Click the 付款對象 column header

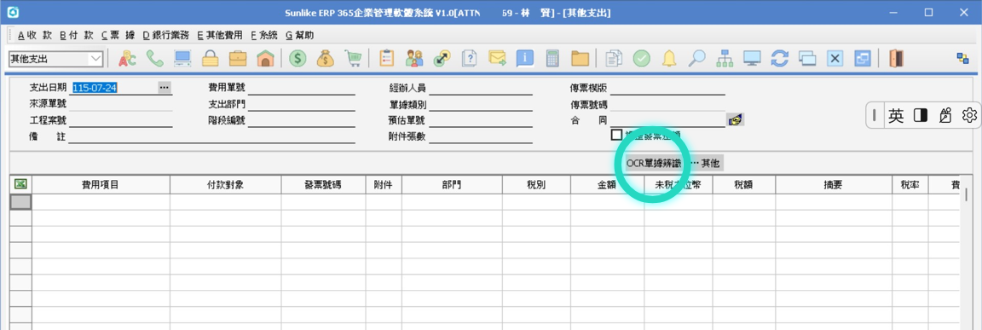(x=225, y=185)
